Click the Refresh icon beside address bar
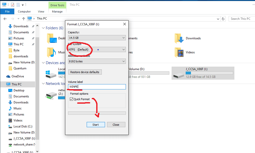Viewport: 255px width, 153px height. click(223, 19)
